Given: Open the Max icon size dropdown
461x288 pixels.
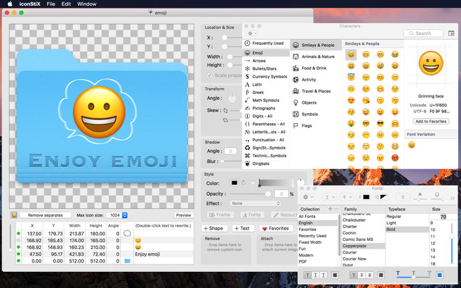Looking at the screenshot, I should point(124,215).
